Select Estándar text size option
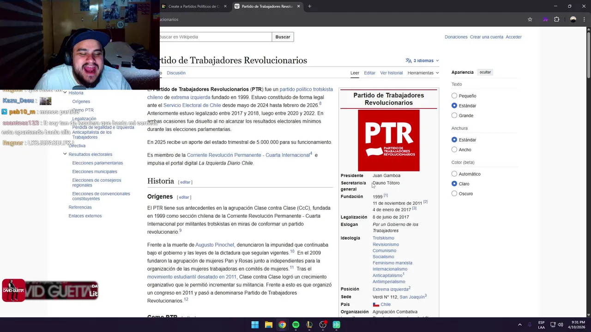This screenshot has width=591, height=332. tap(454, 106)
